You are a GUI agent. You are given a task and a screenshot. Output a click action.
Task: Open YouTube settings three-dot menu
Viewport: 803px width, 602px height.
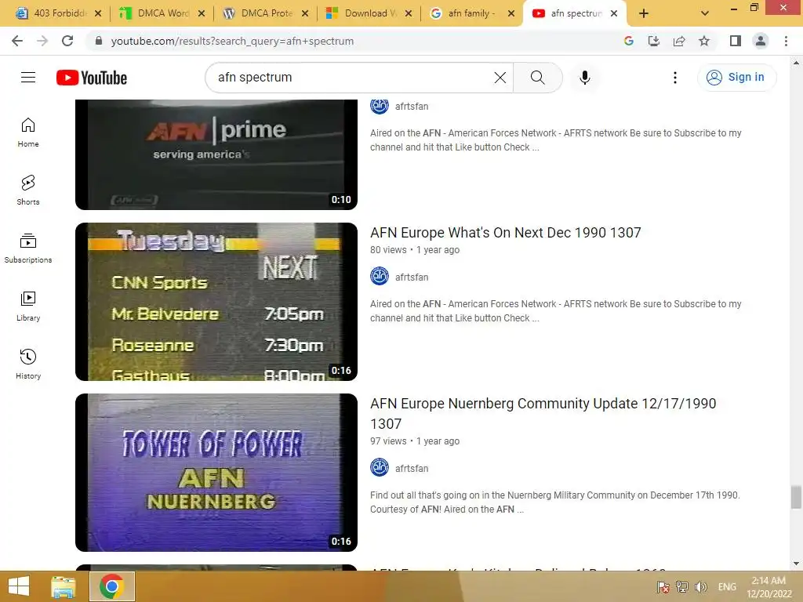pyautogui.click(x=675, y=78)
